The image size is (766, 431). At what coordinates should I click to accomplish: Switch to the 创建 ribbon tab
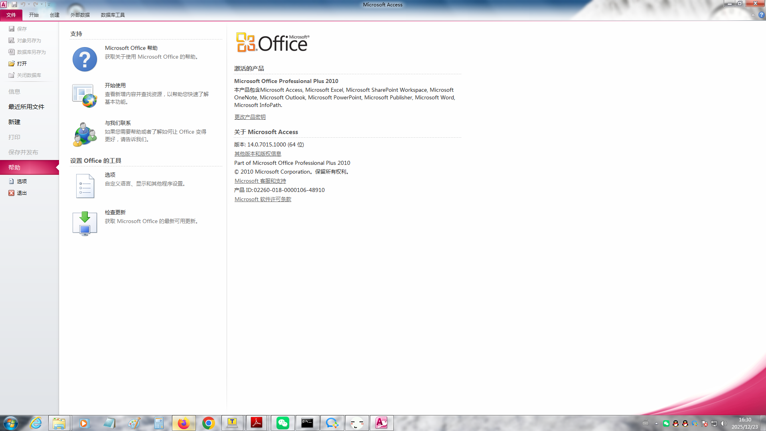[x=55, y=15]
